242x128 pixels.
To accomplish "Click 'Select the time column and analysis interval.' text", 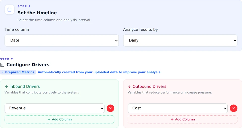I will (54, 20).
